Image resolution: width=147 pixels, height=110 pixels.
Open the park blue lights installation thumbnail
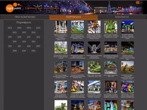(x=127, y=48)
